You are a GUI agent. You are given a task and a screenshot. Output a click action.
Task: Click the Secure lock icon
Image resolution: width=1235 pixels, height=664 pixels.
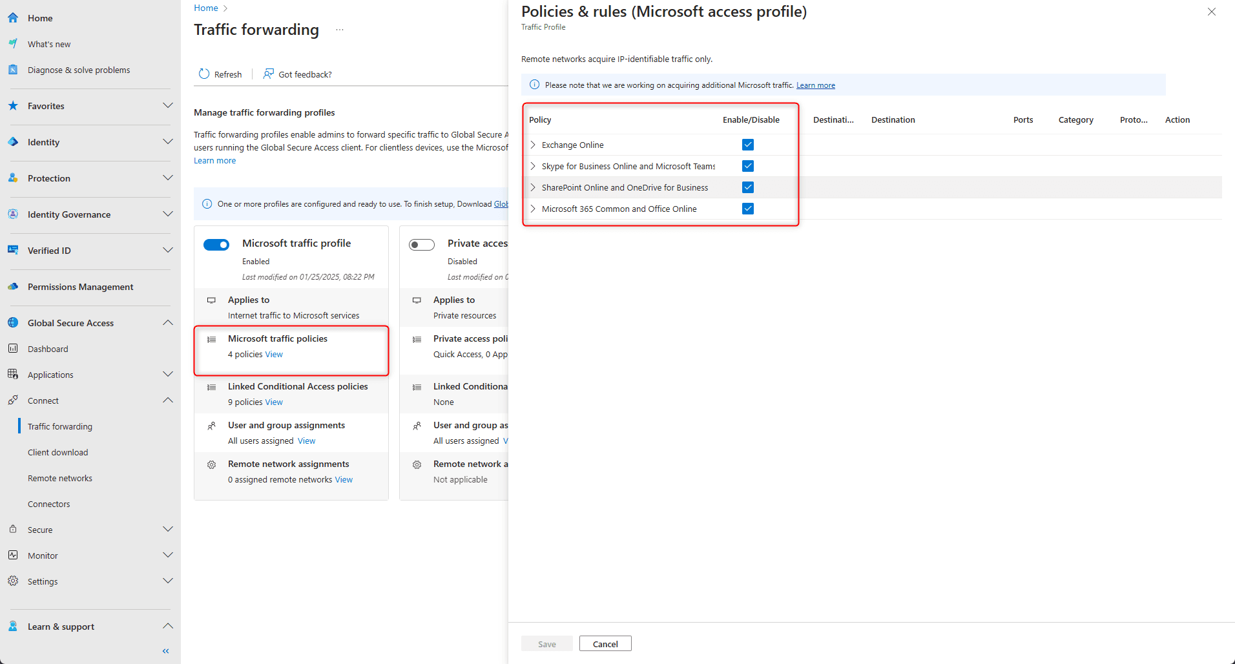(x=13, y=529)
